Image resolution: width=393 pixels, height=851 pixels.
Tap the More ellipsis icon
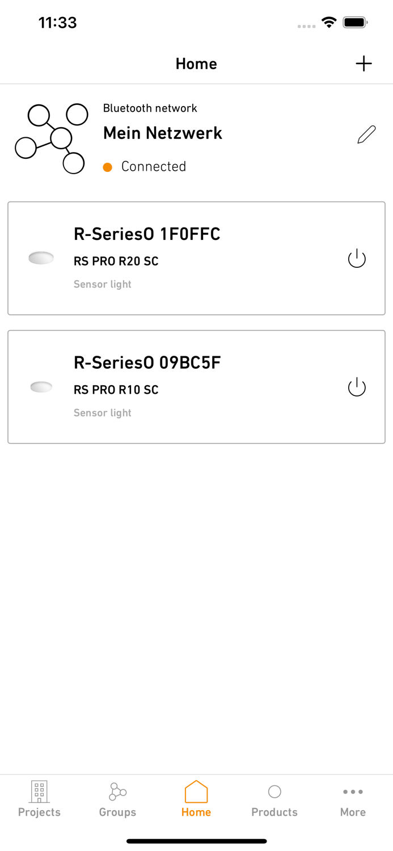click(x=353, y=792)
